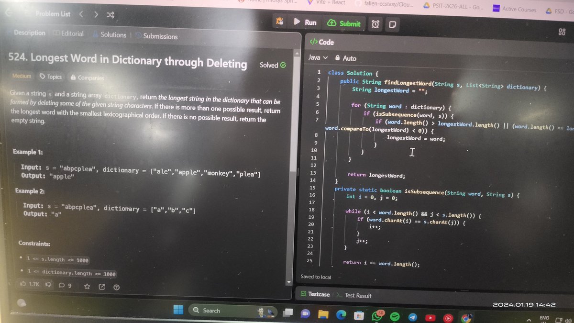The width and height of the screenshot is (574, 323).
Task: Open the Test Result tab
Action: pos(354,295)
